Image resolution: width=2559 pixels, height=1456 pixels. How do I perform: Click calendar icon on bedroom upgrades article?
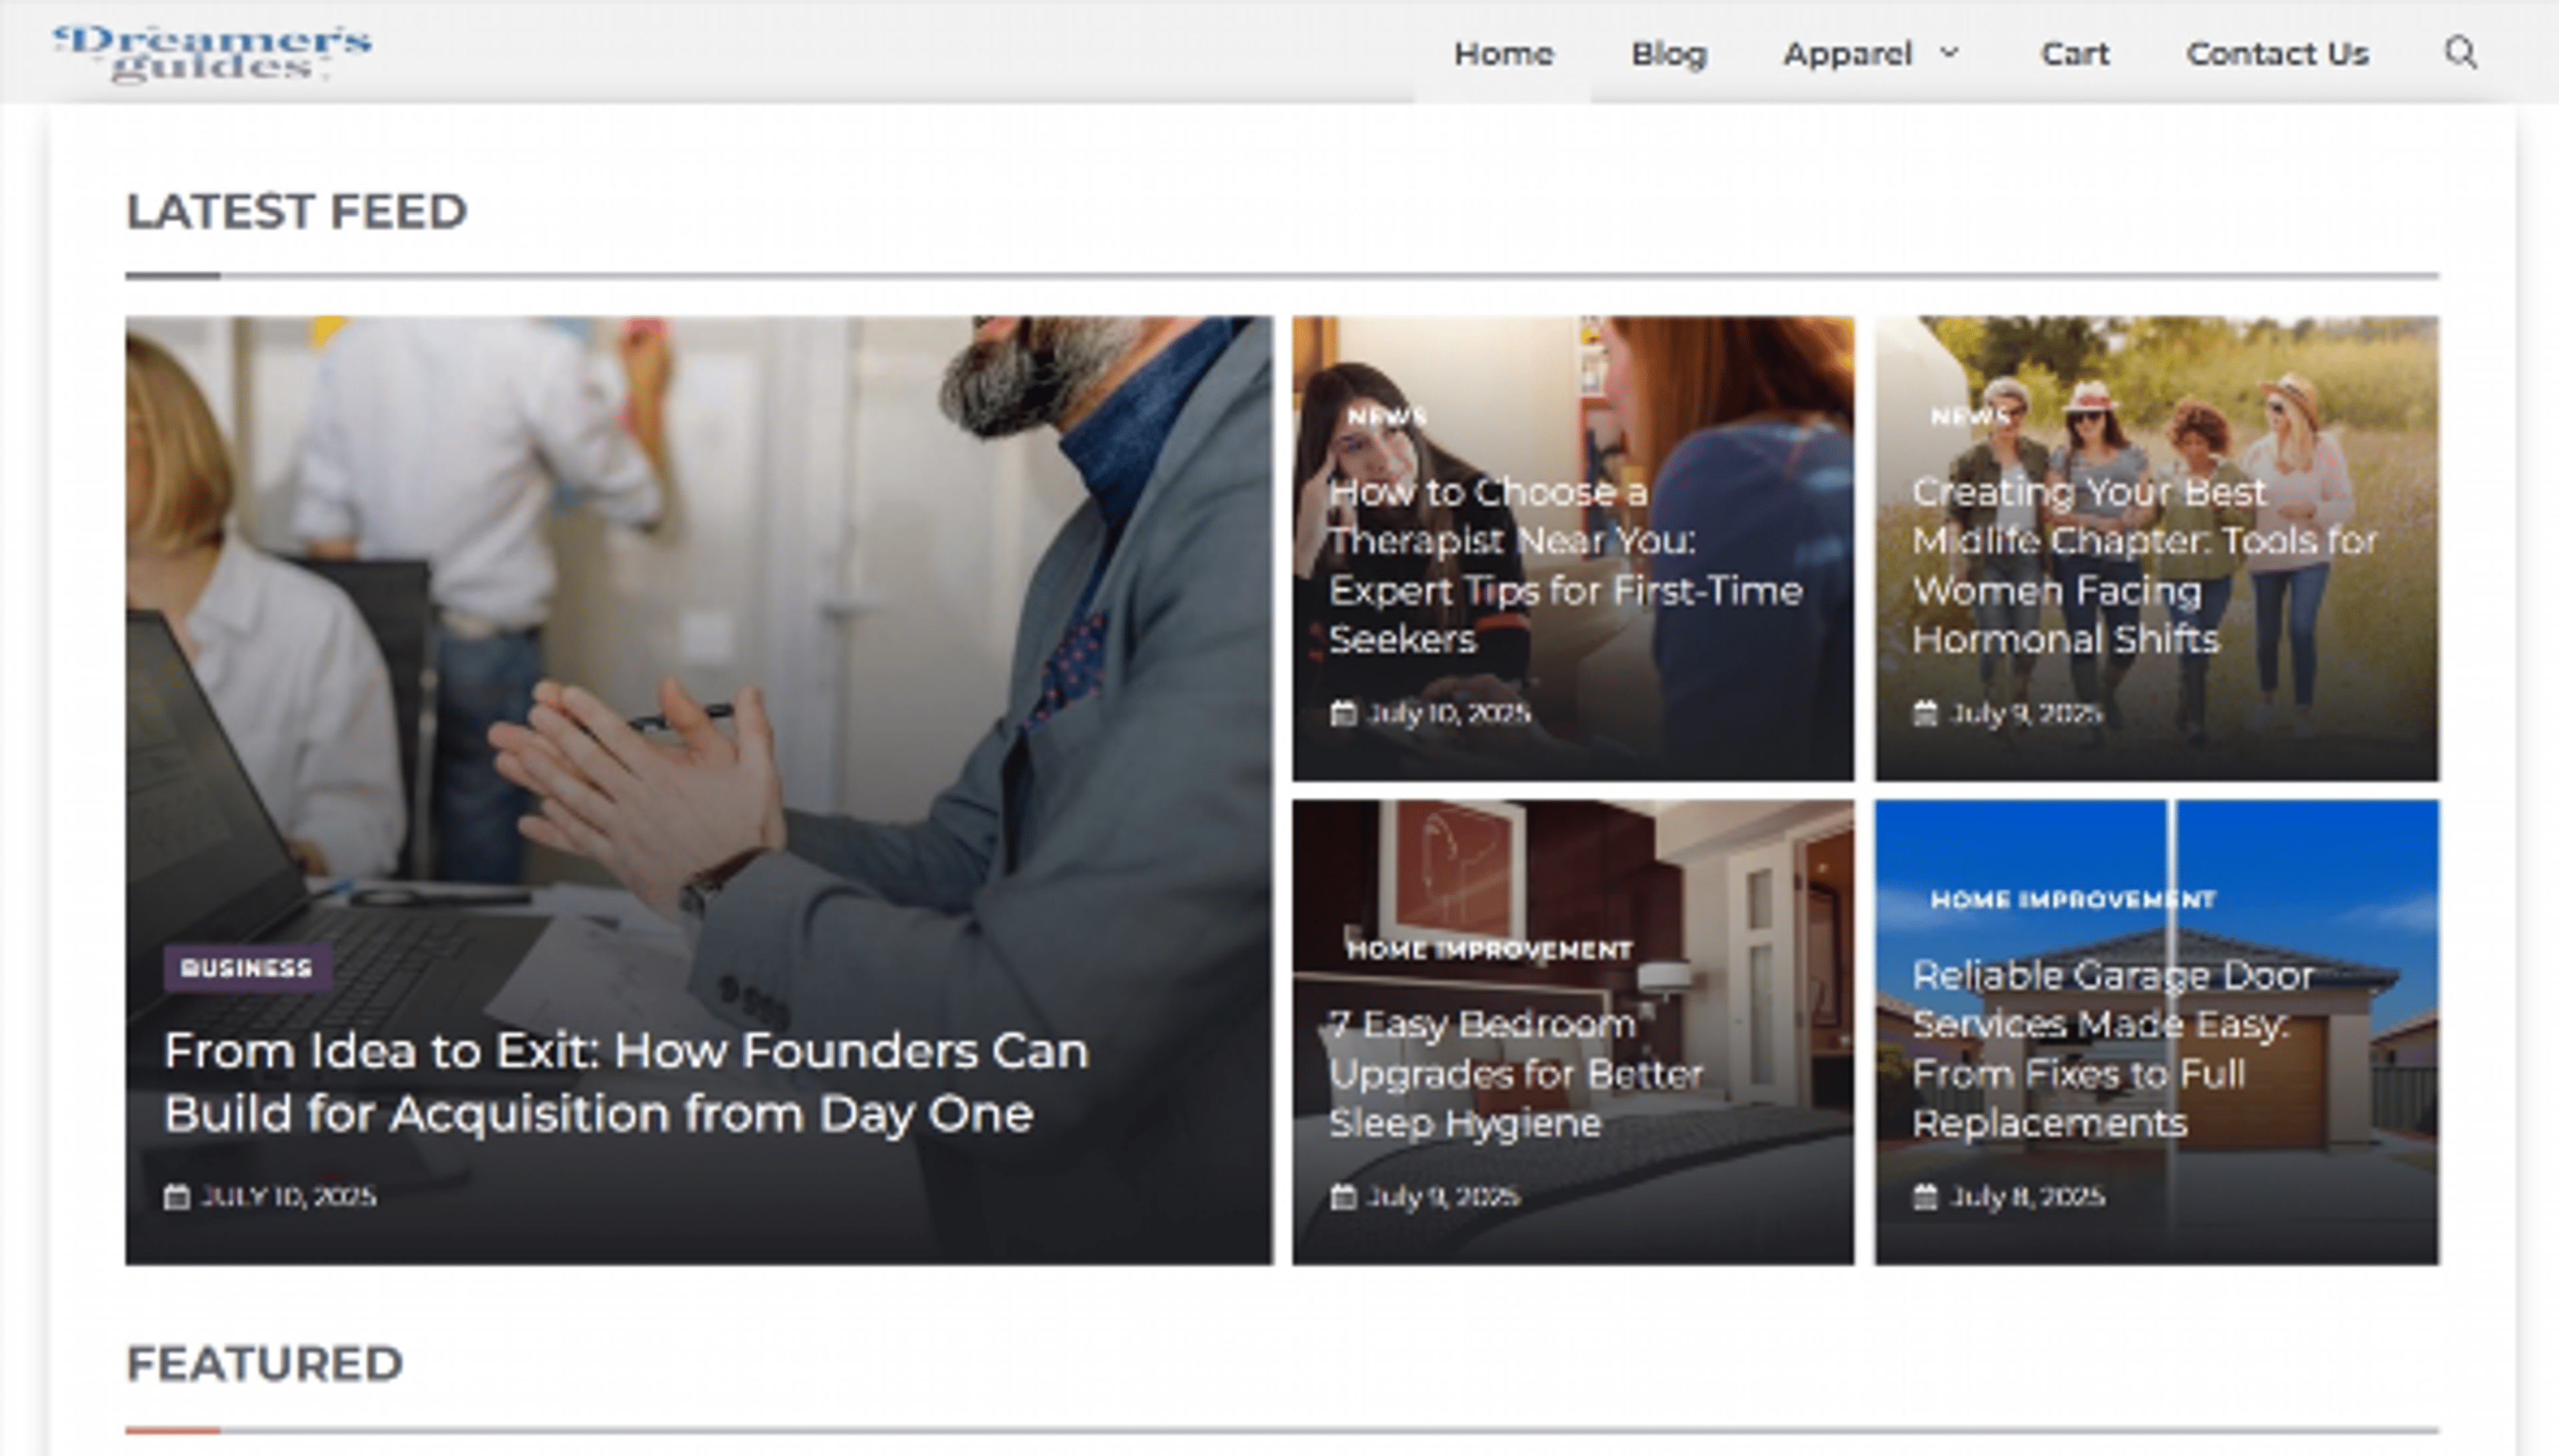coord(1343,1197)
